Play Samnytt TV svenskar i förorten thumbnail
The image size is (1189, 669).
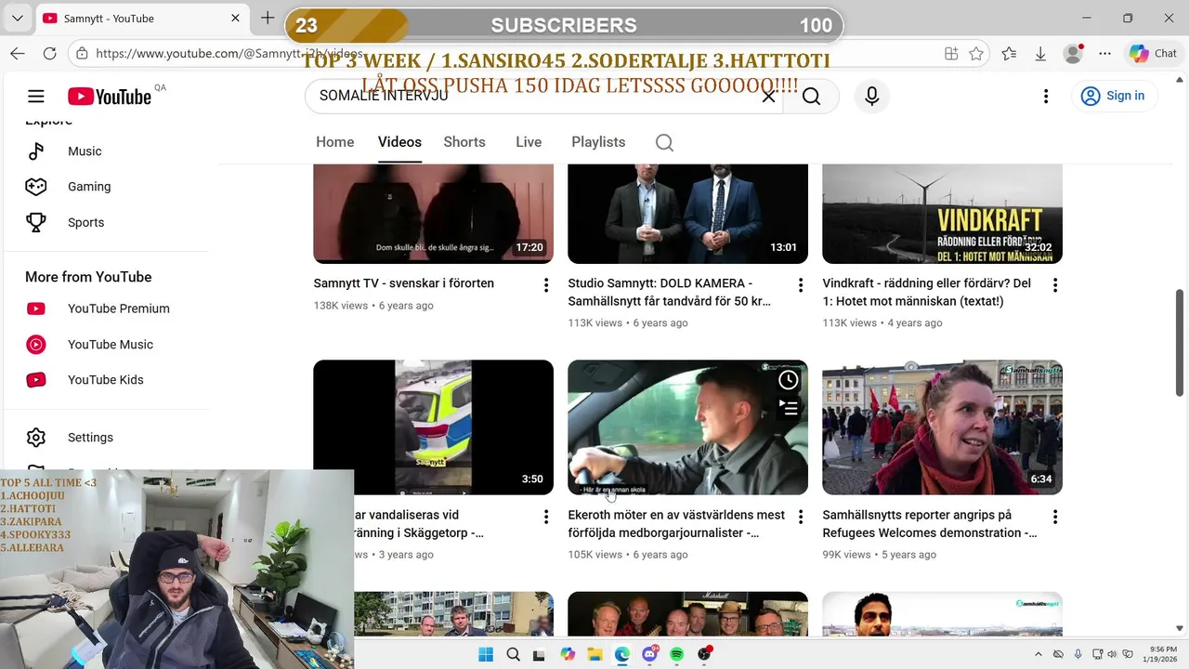pyautogui.click(x=433, y=214)
